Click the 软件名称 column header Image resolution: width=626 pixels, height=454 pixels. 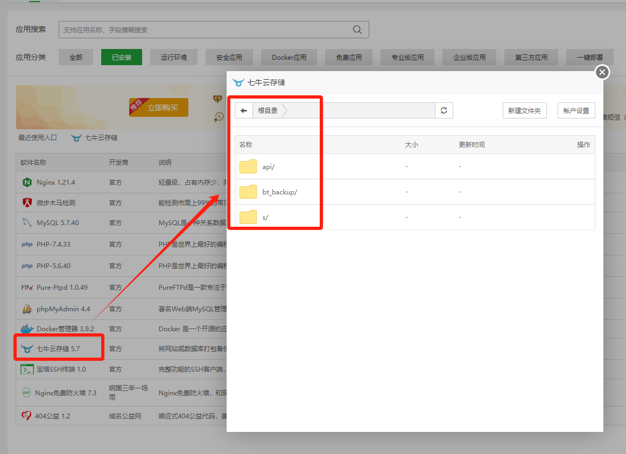tap(33, 163)
